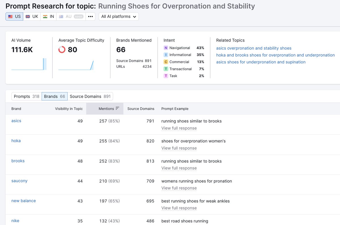Open the nike brand link
Image resolution: width=340 pixels, height=225 pixels.
(15, 220)
